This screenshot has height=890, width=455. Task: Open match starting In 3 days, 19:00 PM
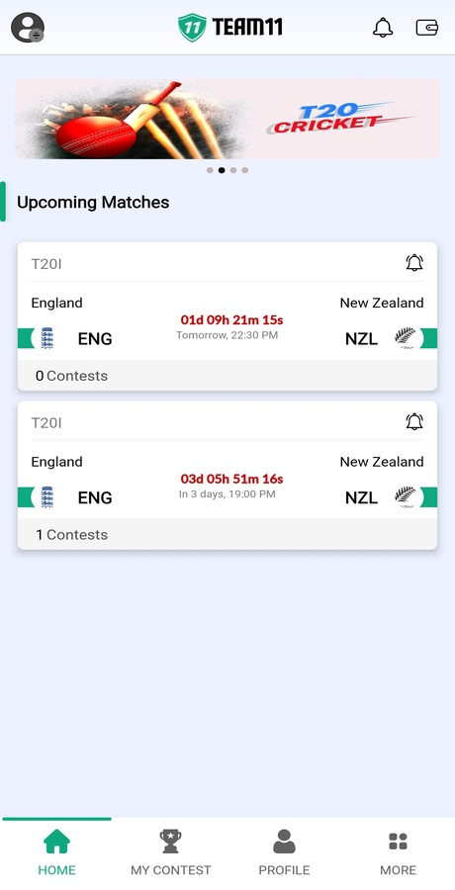pos(227,475)
